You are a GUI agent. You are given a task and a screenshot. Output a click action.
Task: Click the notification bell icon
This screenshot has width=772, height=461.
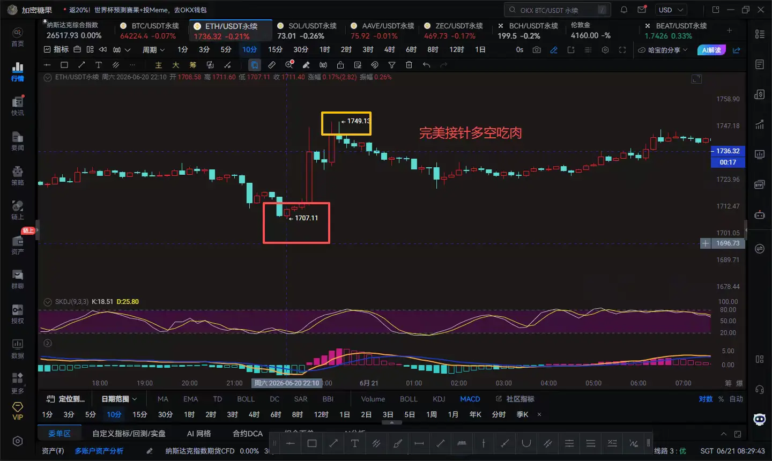624,10
